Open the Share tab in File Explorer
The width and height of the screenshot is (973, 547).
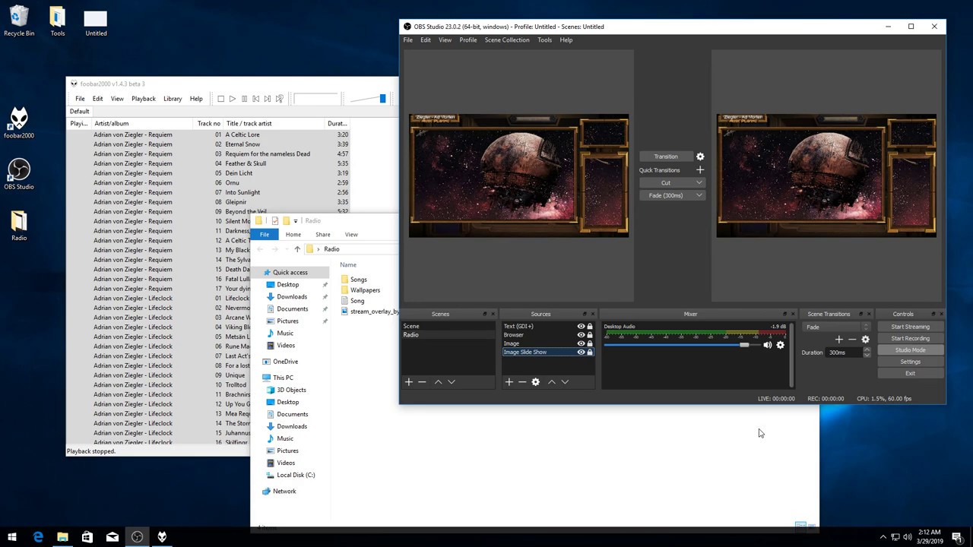(323, 234)
